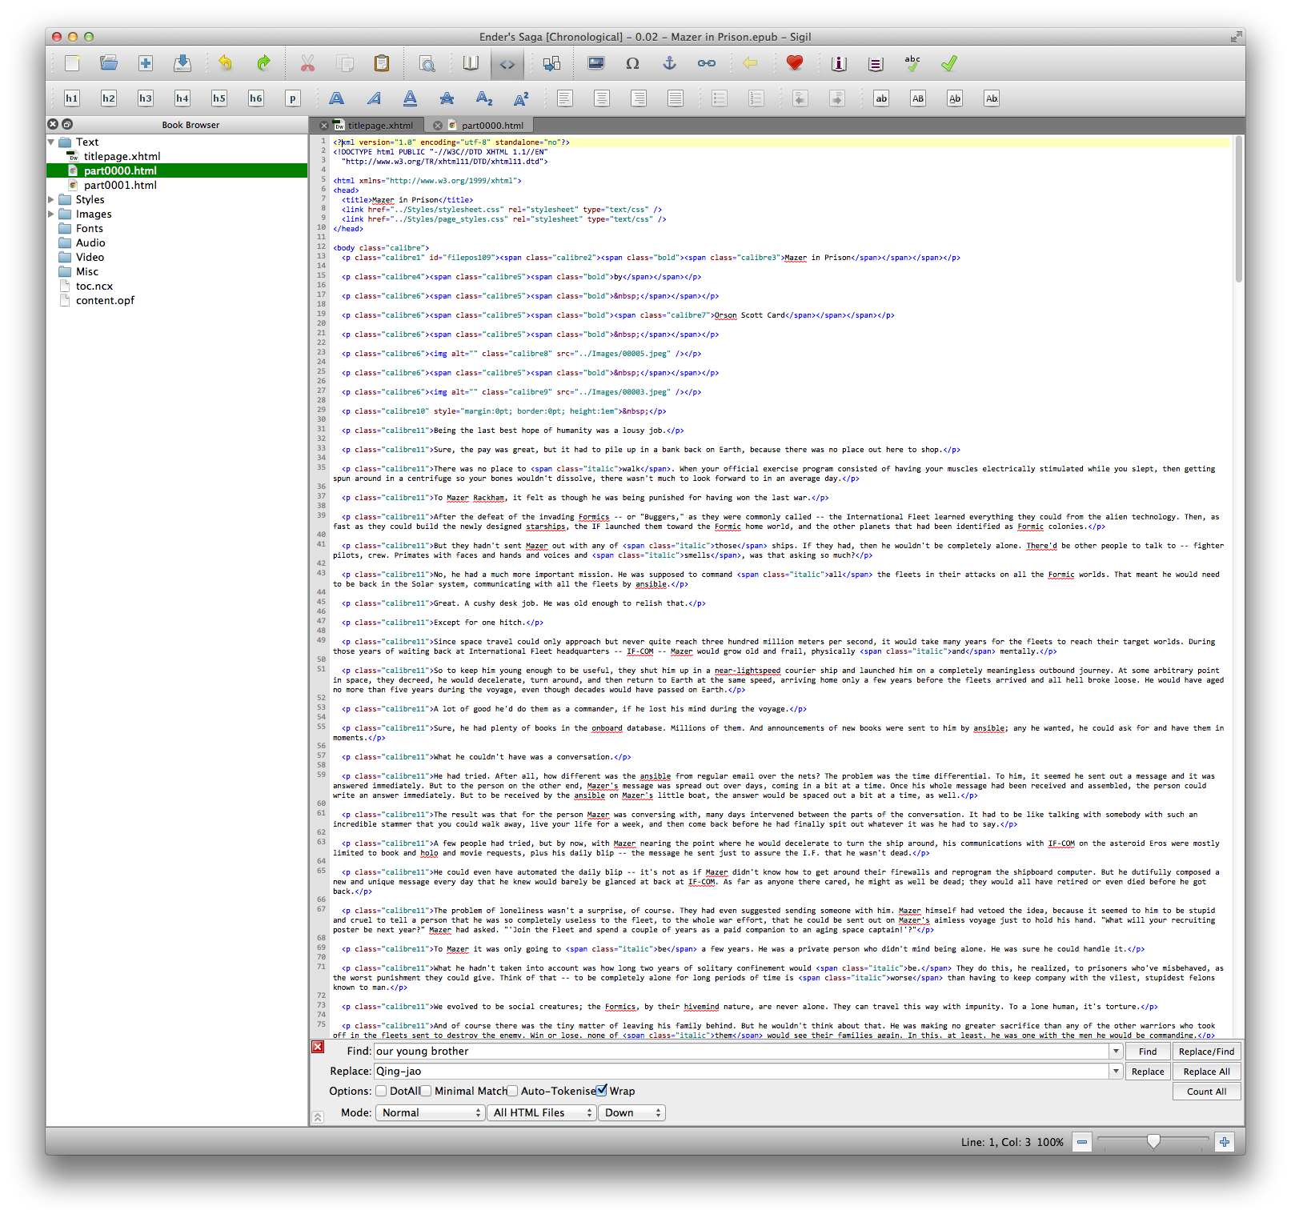Apply the h1 heading style
This screenshot has height=1218, width=1291.
pyautogui.click(x=72, y=98)
